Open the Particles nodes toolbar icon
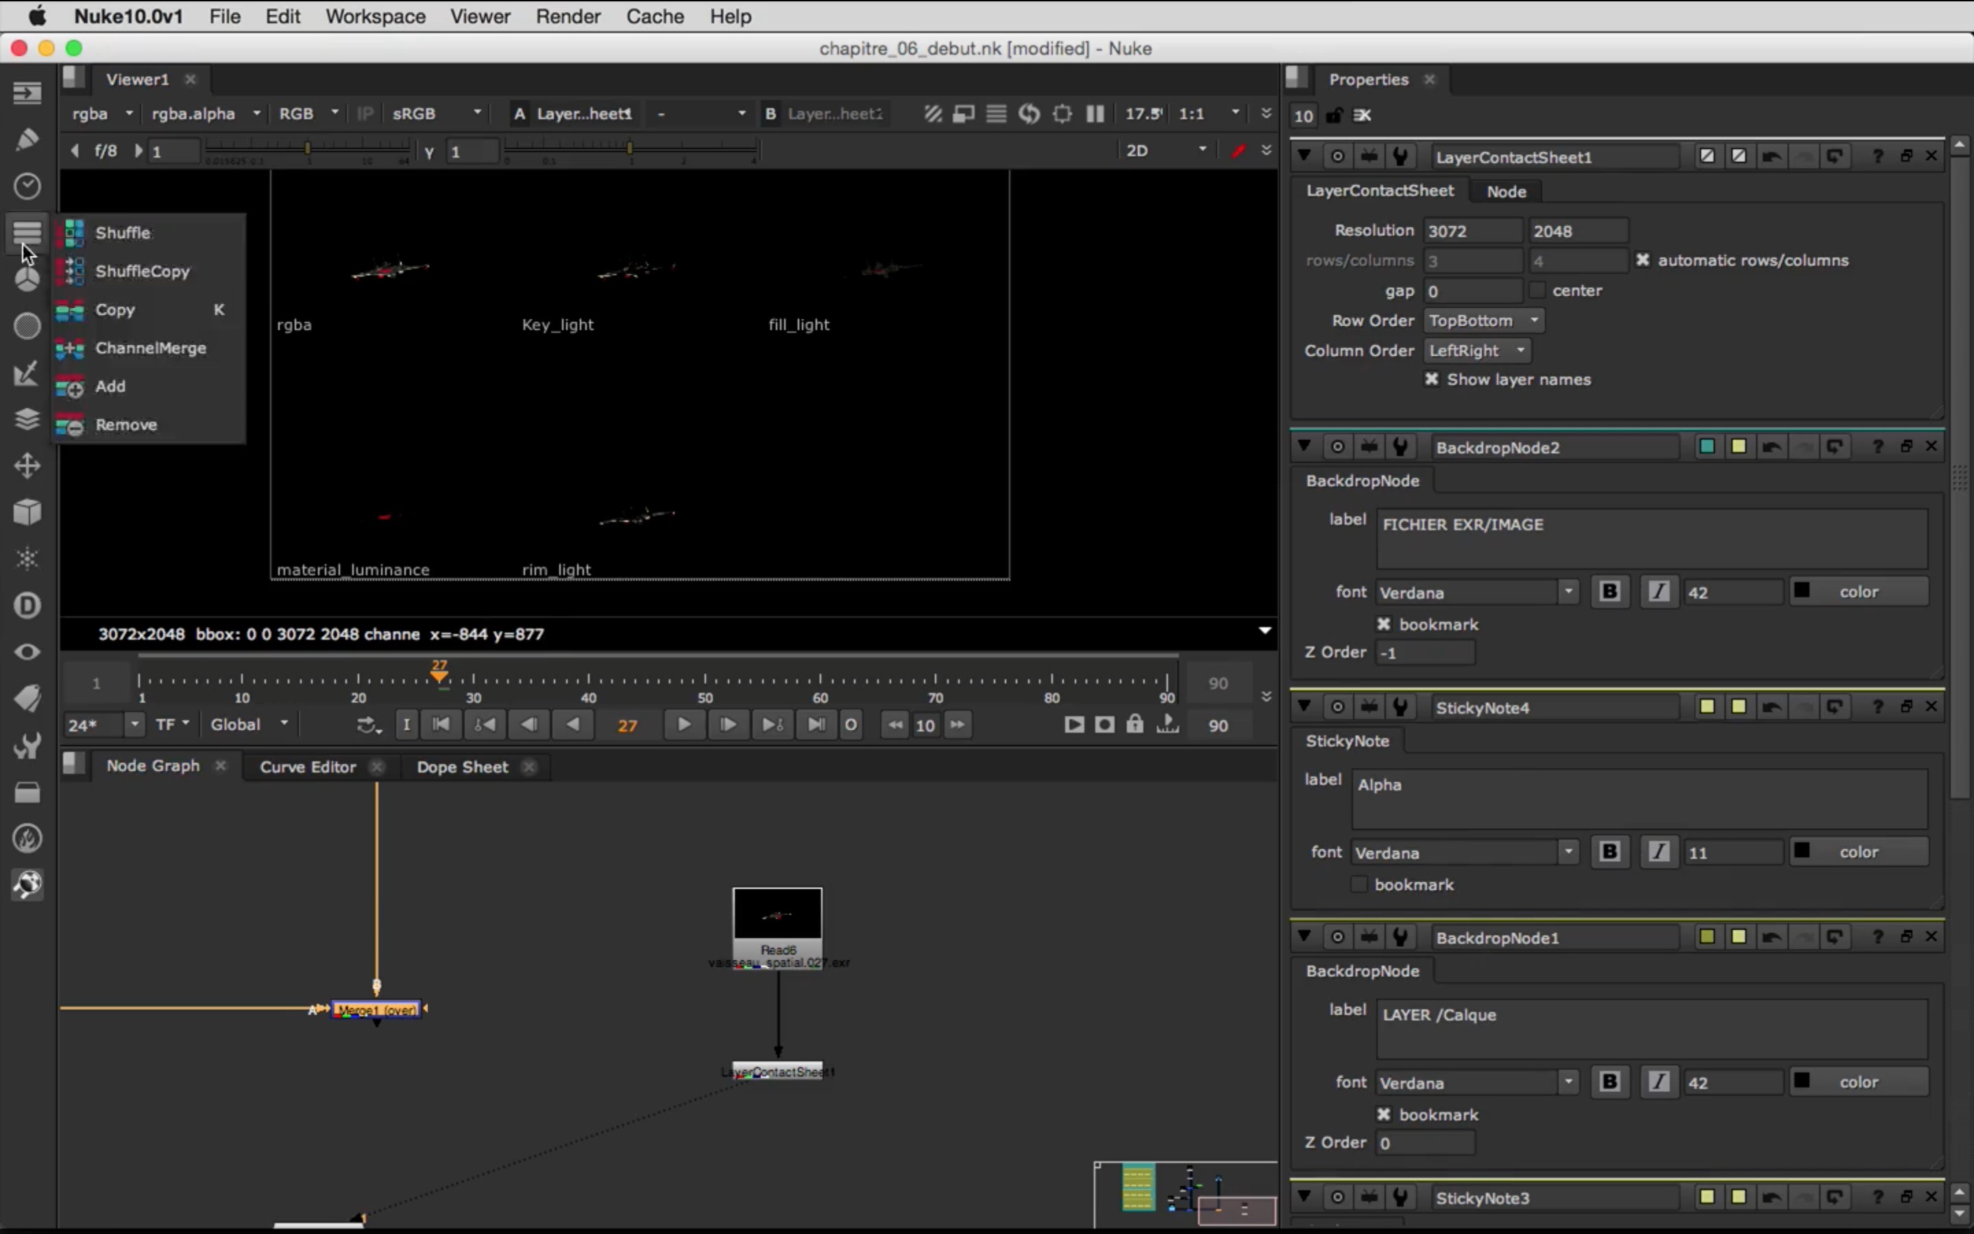 coord(27,559)
